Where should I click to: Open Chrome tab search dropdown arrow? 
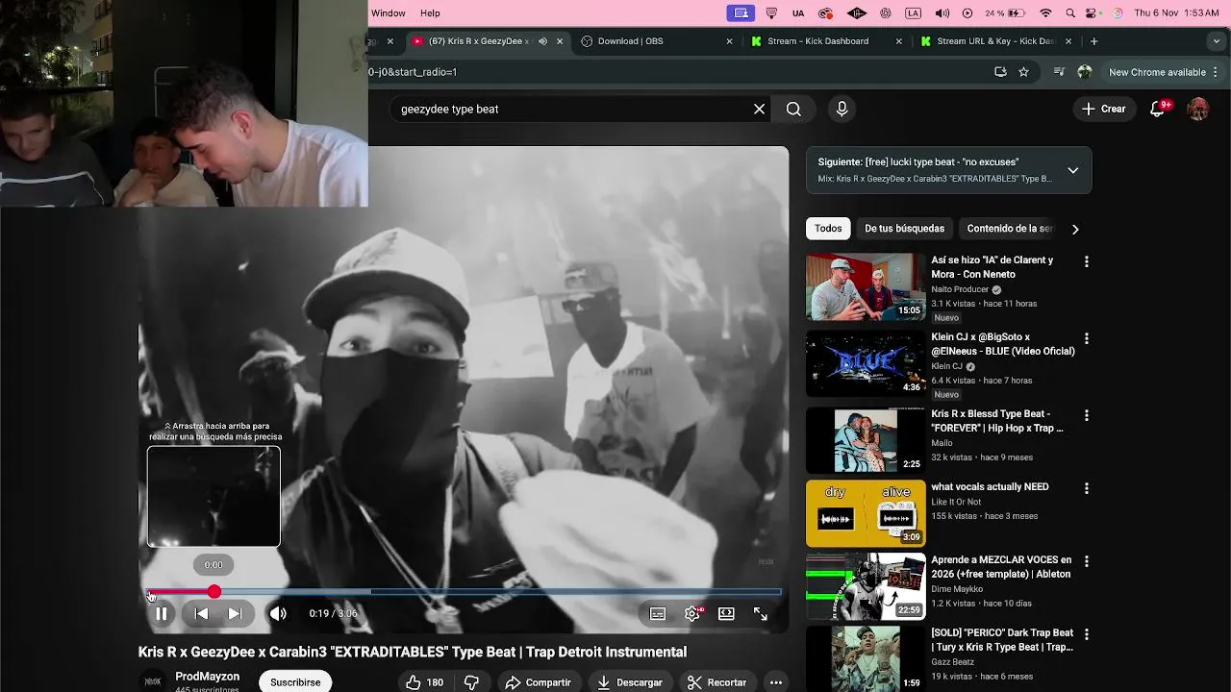click(x=1217, y=41)
